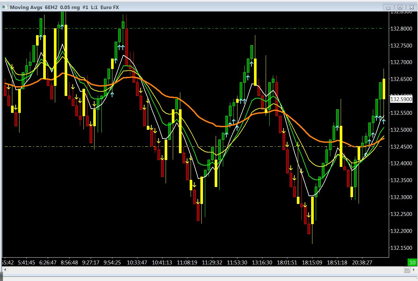Click the 11:53:30 time axis label

point(237,262)
